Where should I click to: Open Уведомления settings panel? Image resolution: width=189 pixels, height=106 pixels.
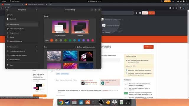coord(22,33)
